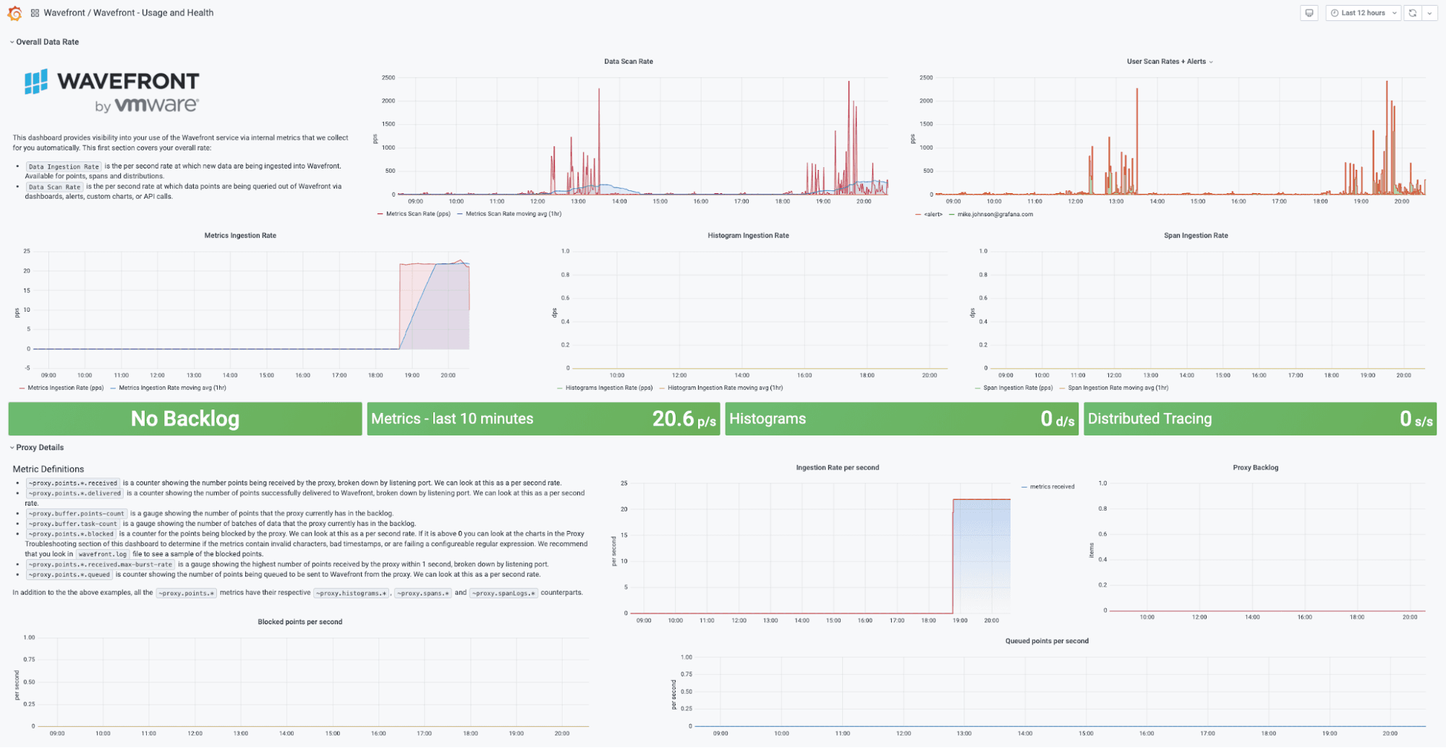
Task: Click the '0 d/s' histograms value
Action: (x=1058, y=420)
